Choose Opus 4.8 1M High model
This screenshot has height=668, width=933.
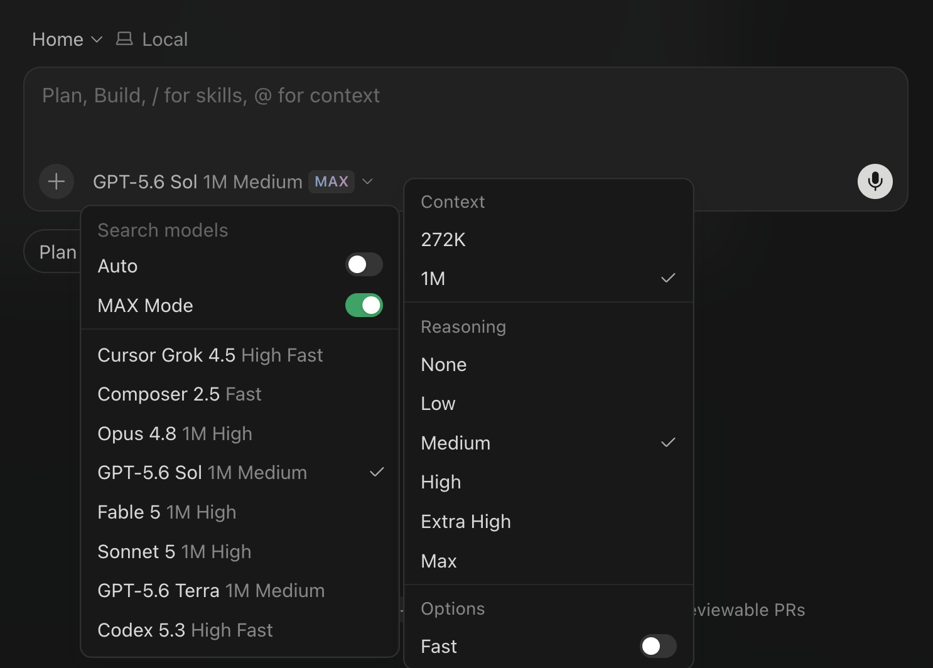pos(240,434)
